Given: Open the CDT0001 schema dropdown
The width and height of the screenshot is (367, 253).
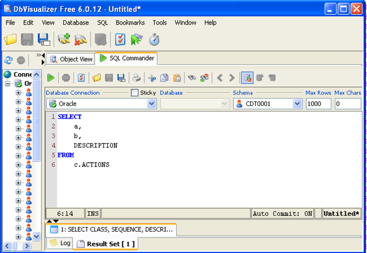Looking at the screenshot, I should 297,104.
